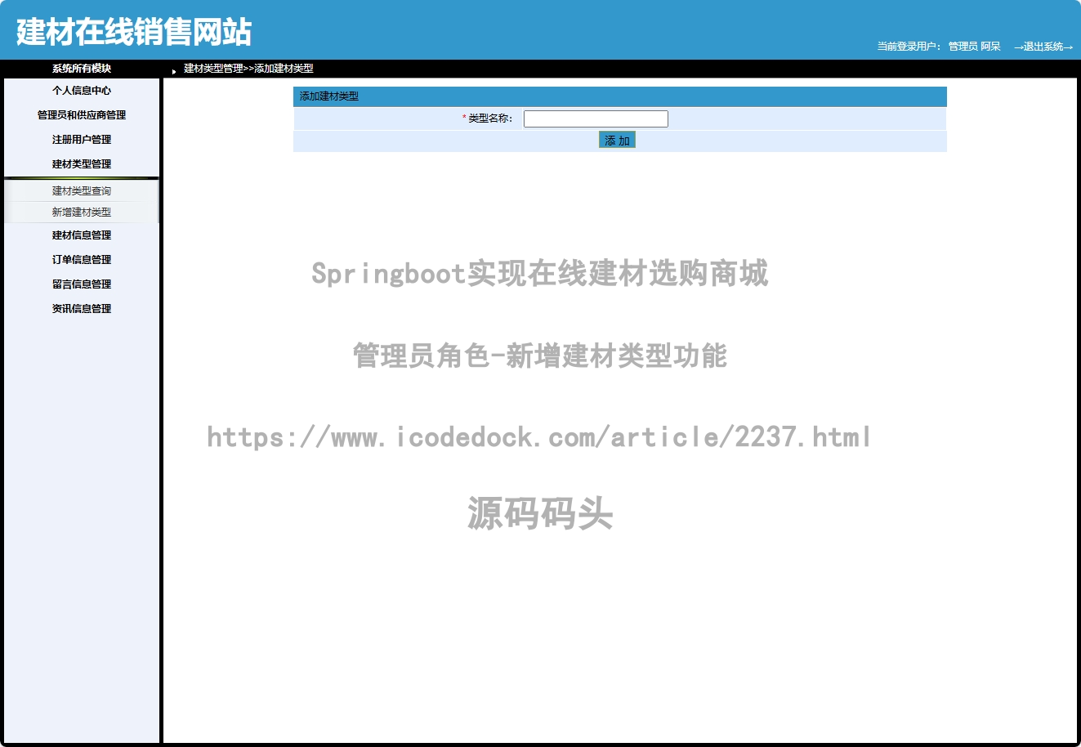Click the 类型名称 text input field
Image resolution: width=1081 pixels, height=747 pixels.
point(596,119)
